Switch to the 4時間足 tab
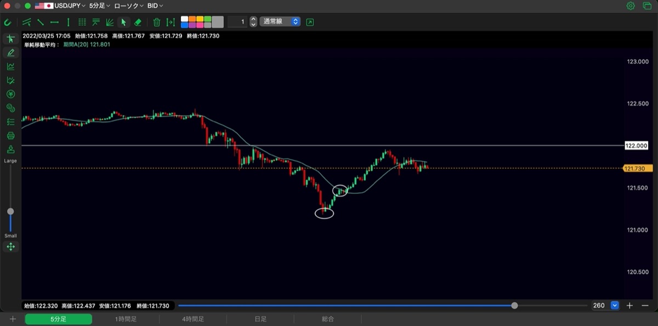This screenshot has height=326, width=658. [x=193, y=319]
